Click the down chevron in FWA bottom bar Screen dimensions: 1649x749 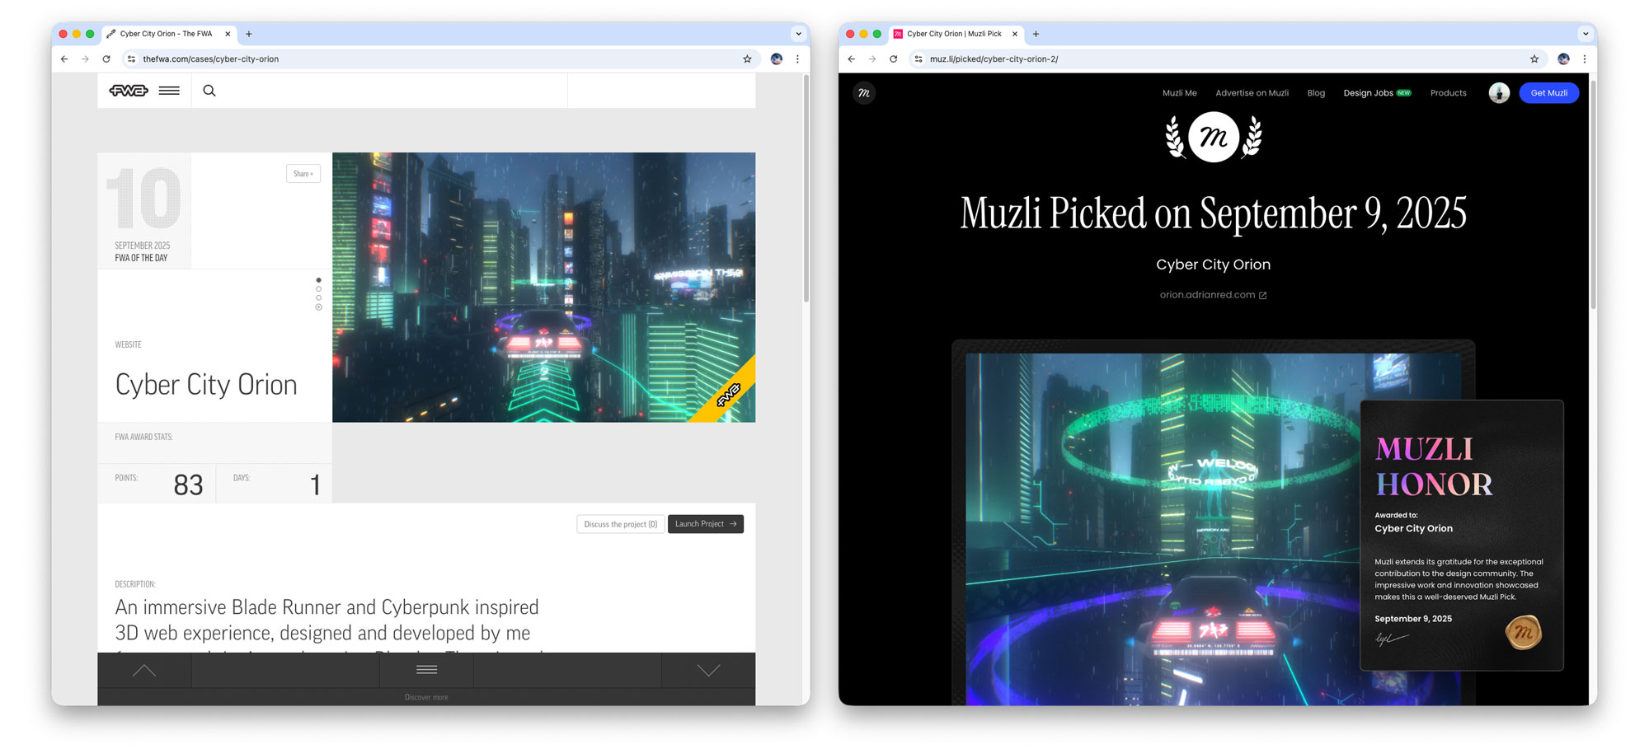708,670
